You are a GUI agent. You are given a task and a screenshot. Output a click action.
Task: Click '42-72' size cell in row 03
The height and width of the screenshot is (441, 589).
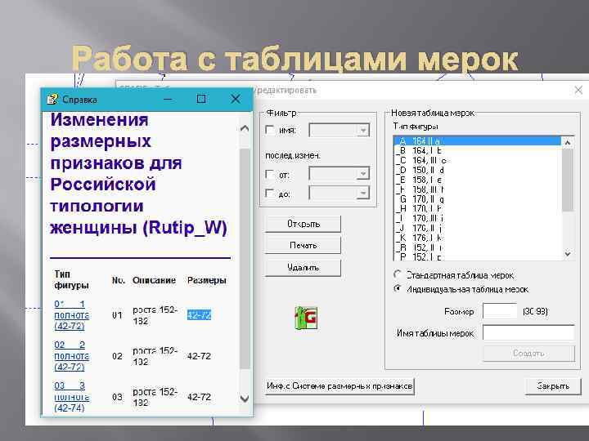click(199, 397)
